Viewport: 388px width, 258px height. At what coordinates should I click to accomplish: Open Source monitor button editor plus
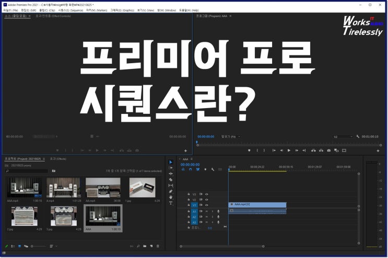[185, 150]
